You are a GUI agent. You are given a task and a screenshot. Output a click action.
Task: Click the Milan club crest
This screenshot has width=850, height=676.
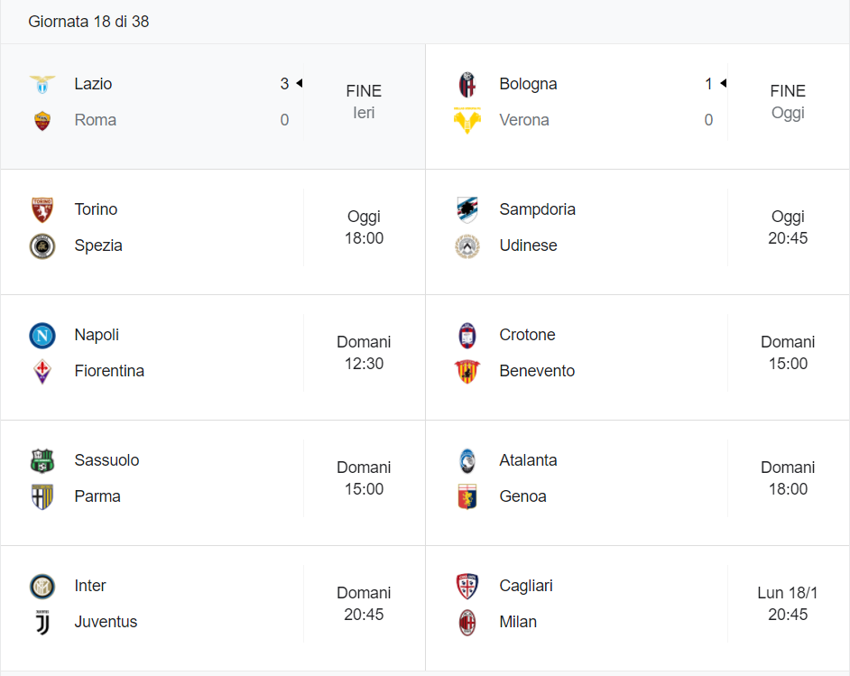[x=467, y=623]
